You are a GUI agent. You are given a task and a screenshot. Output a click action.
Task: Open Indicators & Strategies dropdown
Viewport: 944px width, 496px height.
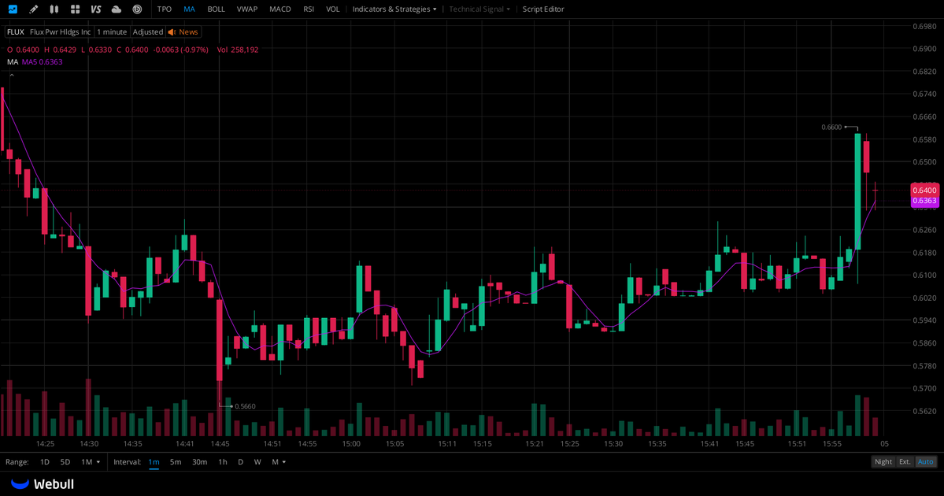394,9
